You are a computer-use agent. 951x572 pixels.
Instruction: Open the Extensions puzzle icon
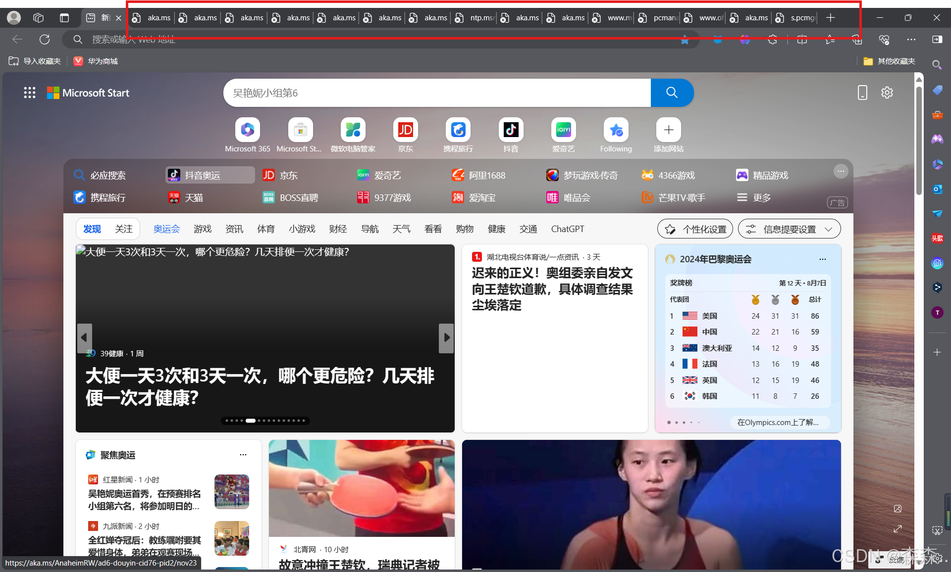coord(772,40)
